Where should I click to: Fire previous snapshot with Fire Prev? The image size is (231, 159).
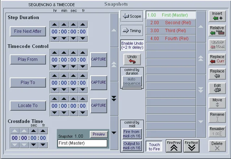pos(174,146)
